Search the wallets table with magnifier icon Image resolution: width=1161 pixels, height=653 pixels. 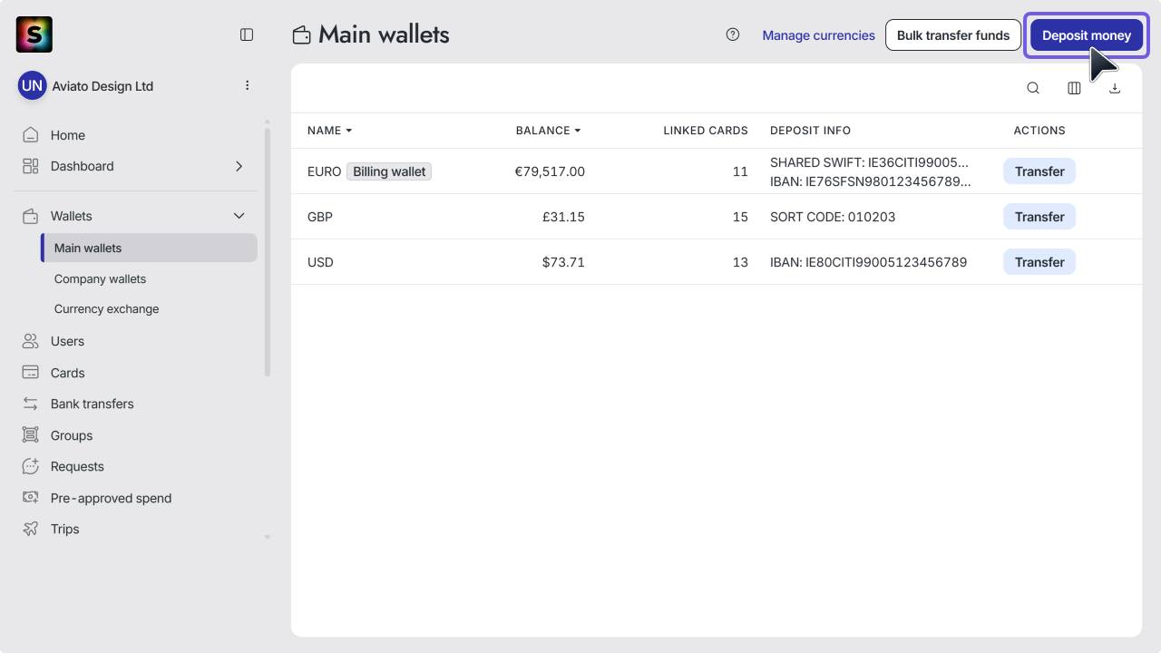tap(1033, 88)
